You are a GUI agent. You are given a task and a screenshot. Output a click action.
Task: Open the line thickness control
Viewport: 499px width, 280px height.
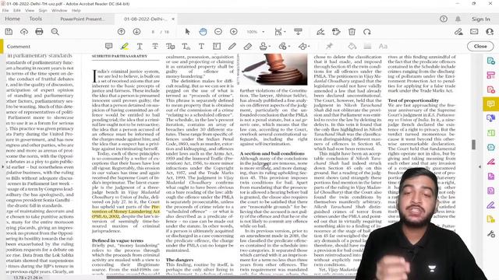[367, 47]
